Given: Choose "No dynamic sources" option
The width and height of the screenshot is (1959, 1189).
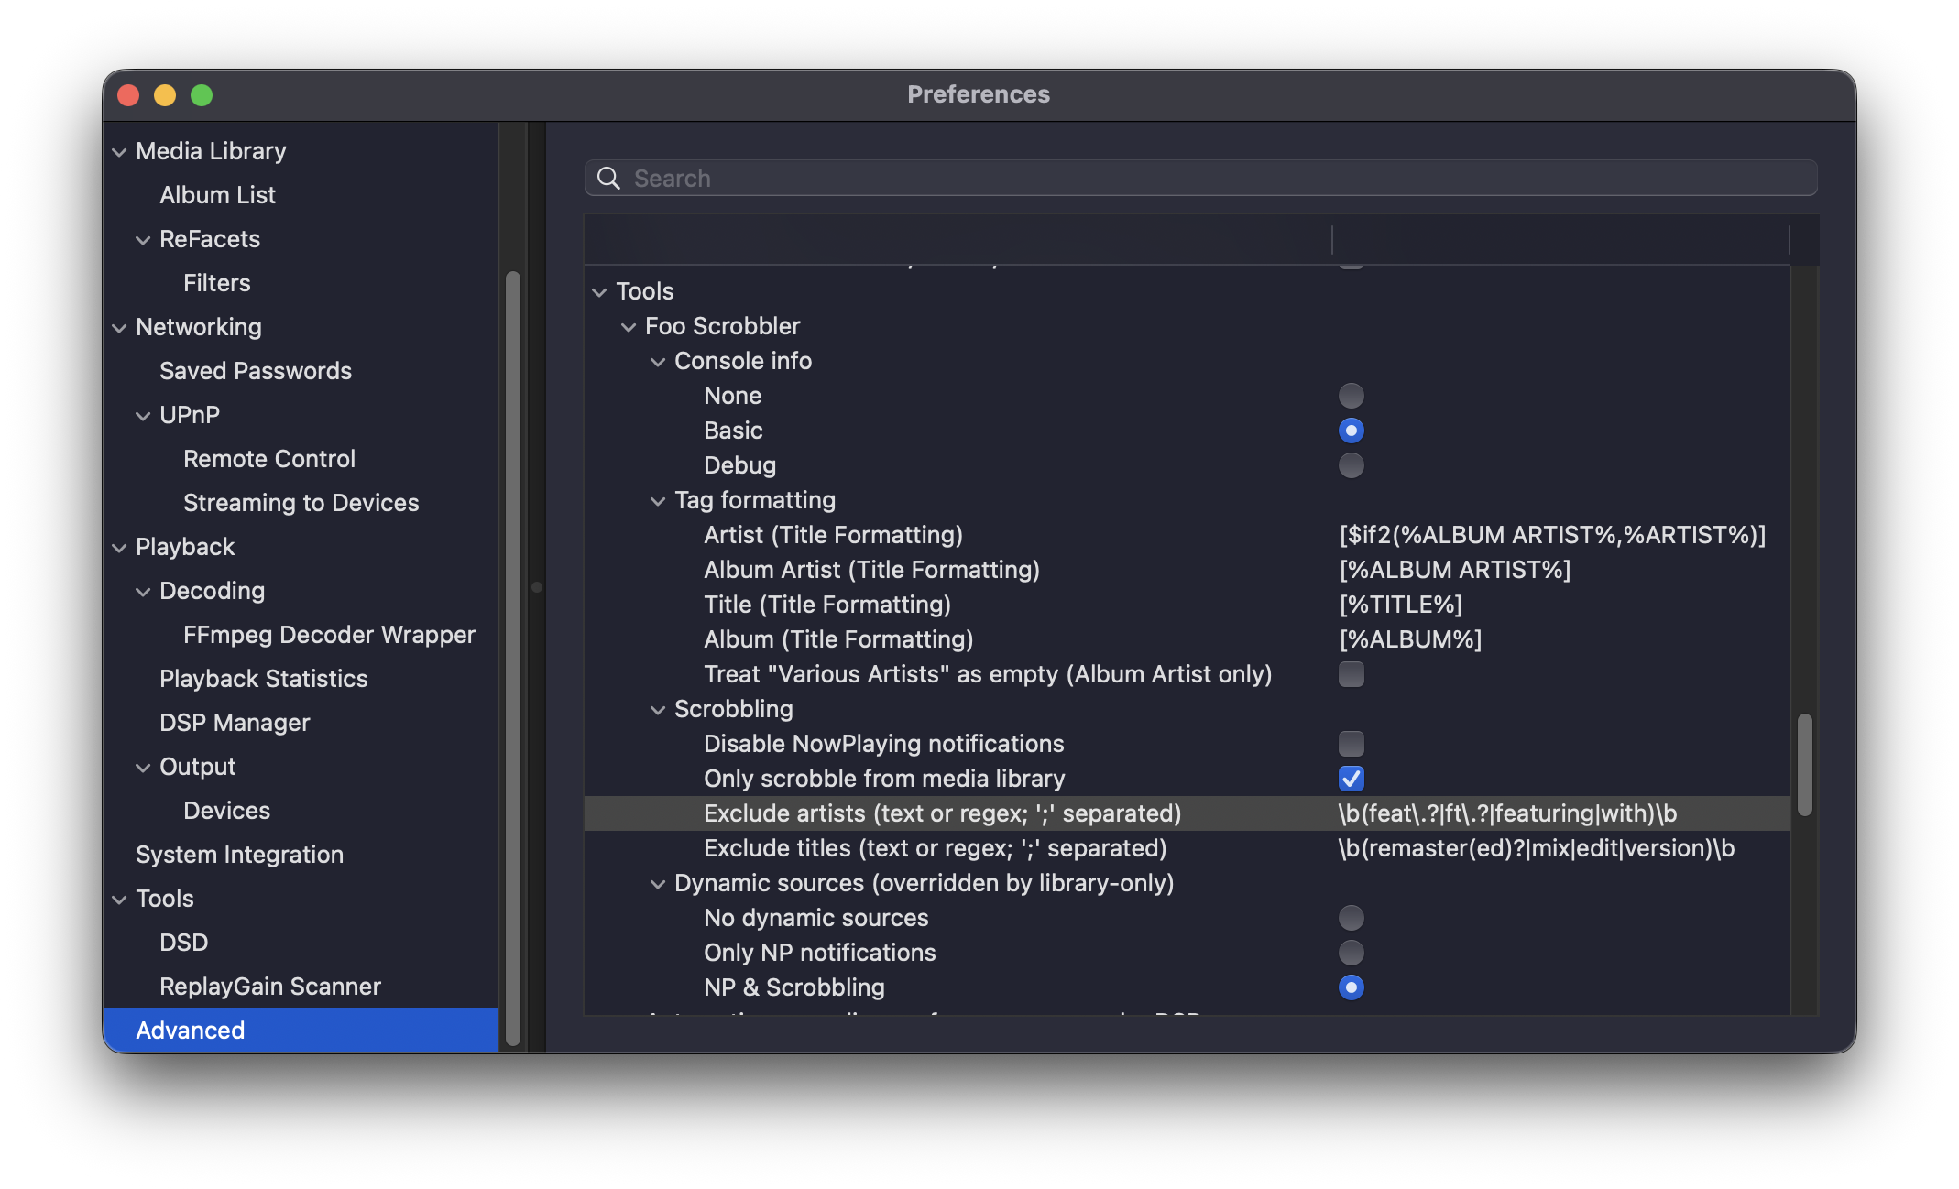Looking at the screenshot, I should pos(1351,917).
